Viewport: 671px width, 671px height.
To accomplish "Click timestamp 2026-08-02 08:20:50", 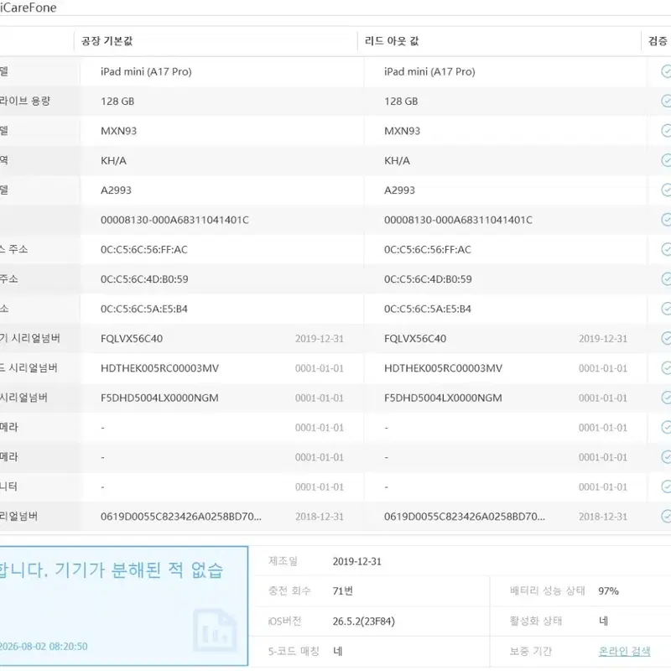I will (x=44, y=646).
